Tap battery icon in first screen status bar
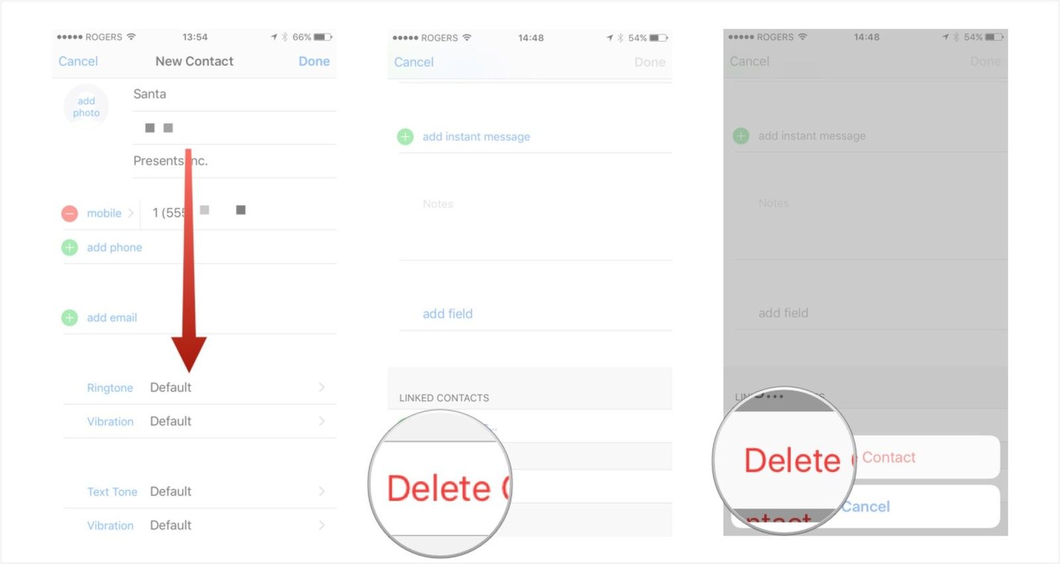This screenshot has height=564, width=1060. 323,37
